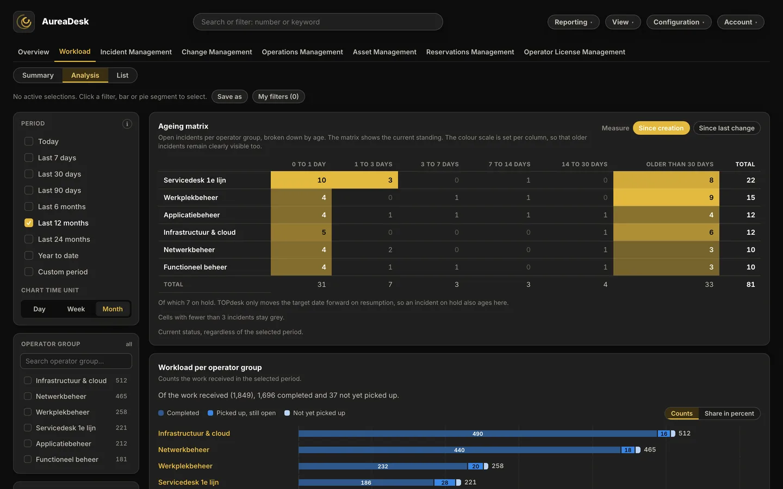Open the Servicedesk 1e lijn workload label
Image resolution: width=783 pixels, height=489 pixels.
pos(188,482)
